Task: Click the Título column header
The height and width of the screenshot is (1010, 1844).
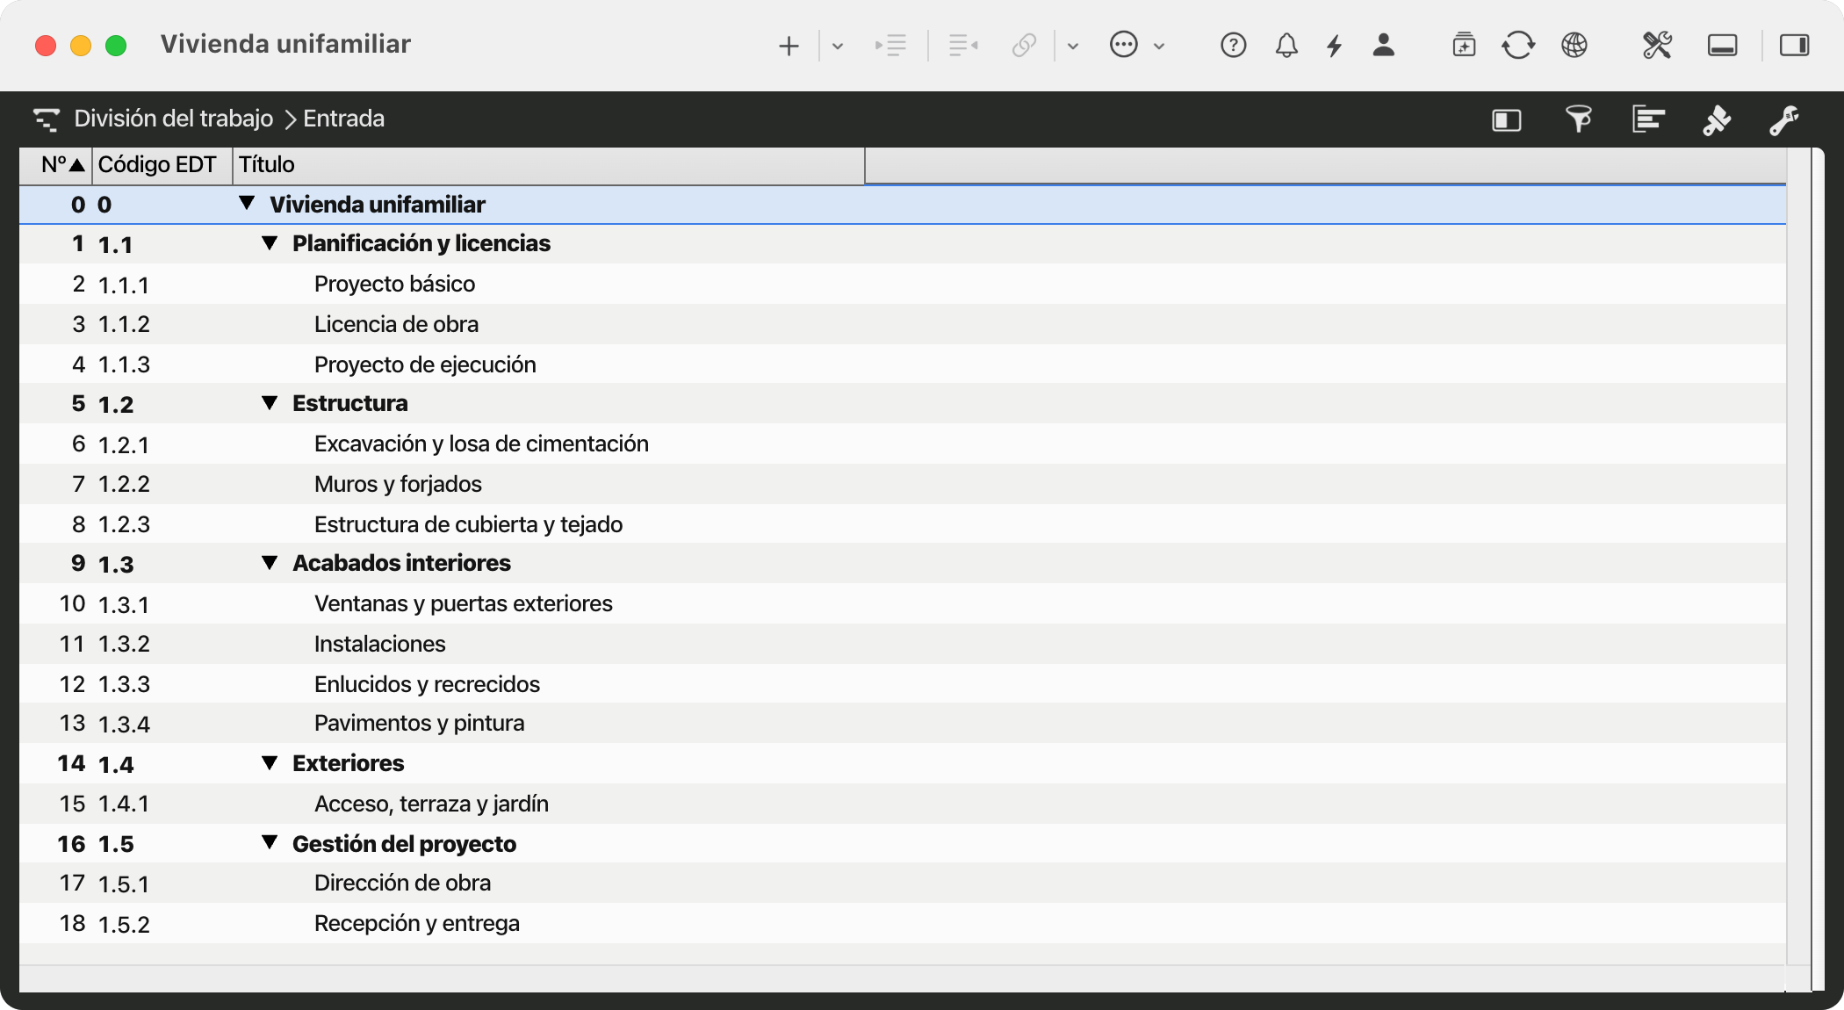Action: point(548,165)
